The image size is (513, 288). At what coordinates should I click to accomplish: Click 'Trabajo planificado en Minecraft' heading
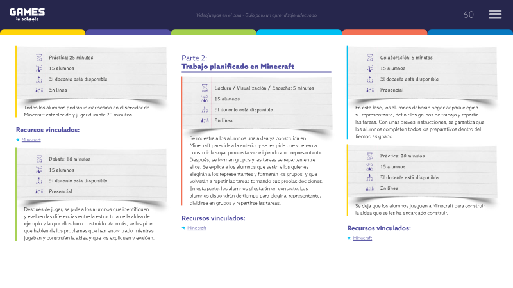pos(238,67)
